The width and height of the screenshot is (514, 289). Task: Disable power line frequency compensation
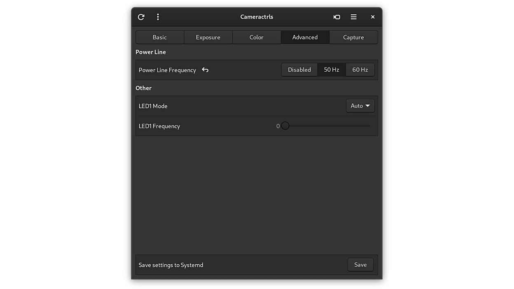coord(299,70)
